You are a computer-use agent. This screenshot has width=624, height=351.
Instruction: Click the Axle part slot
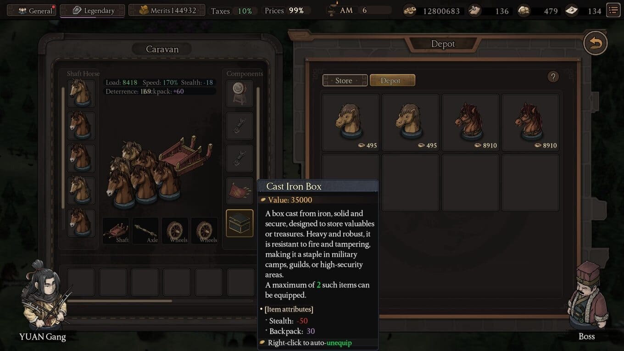[145, 230]
